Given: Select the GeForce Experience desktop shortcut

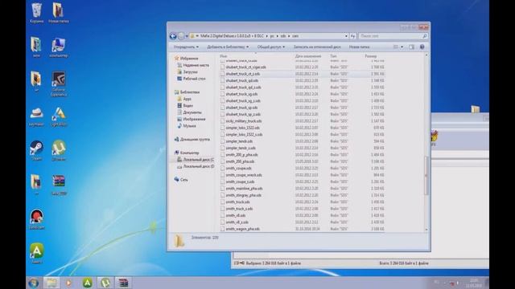Looking at the screenshot, I should [x=59, y=83].
